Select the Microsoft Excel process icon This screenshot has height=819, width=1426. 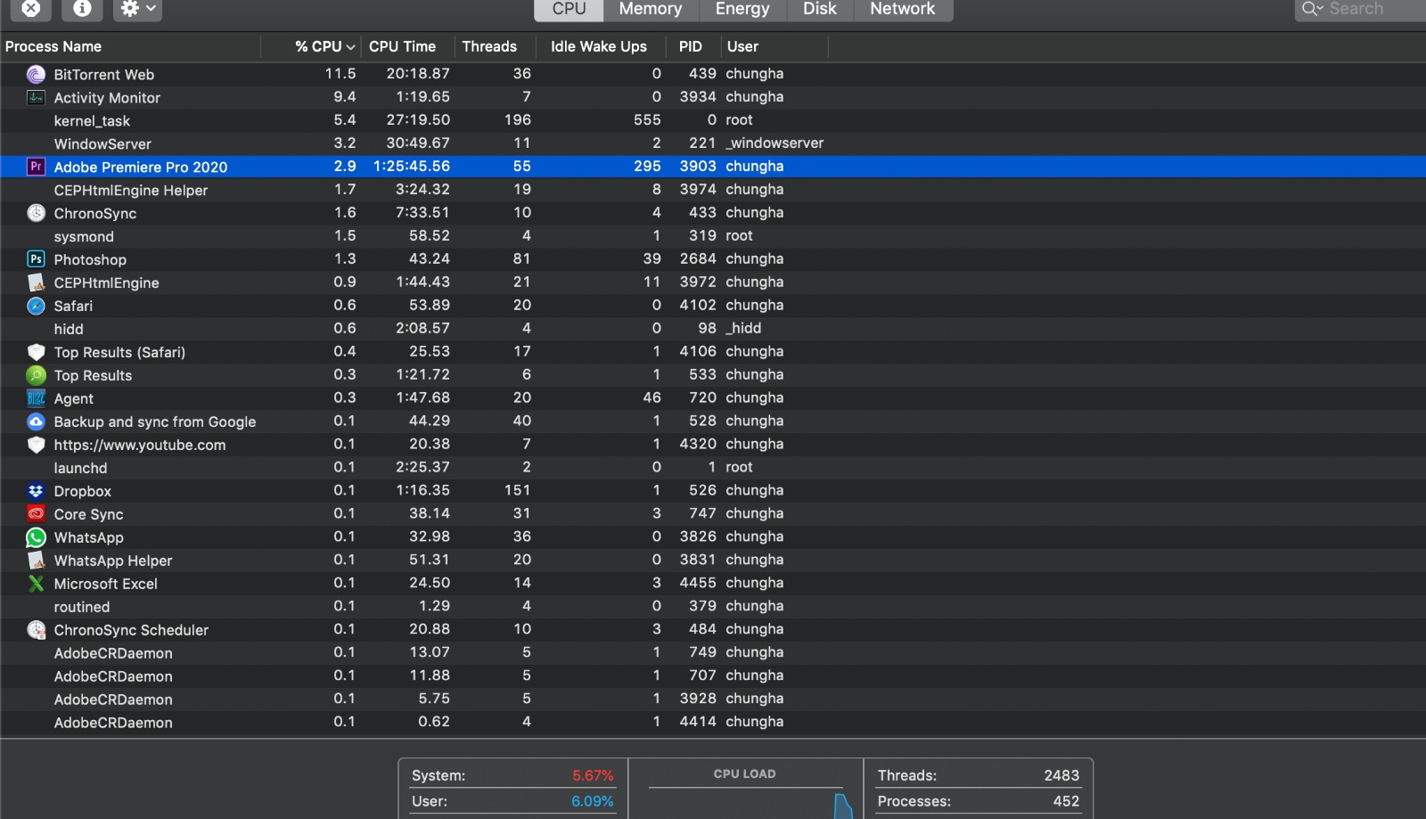[36, 584]
